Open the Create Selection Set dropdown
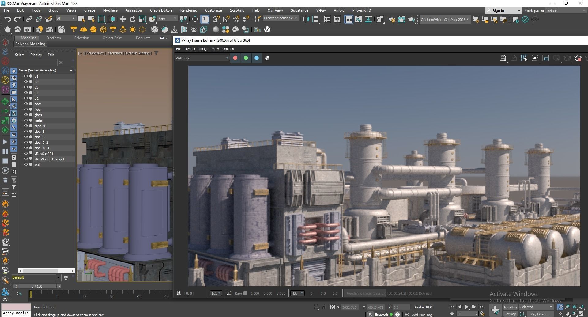This screenshot has height=317, width=588. point(280,18)
